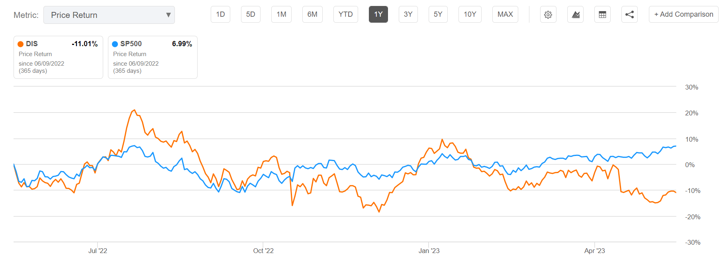Viewport: 723px width, 261px height.
Task: Select the 6M time range
Action: (x=312, y=14)
